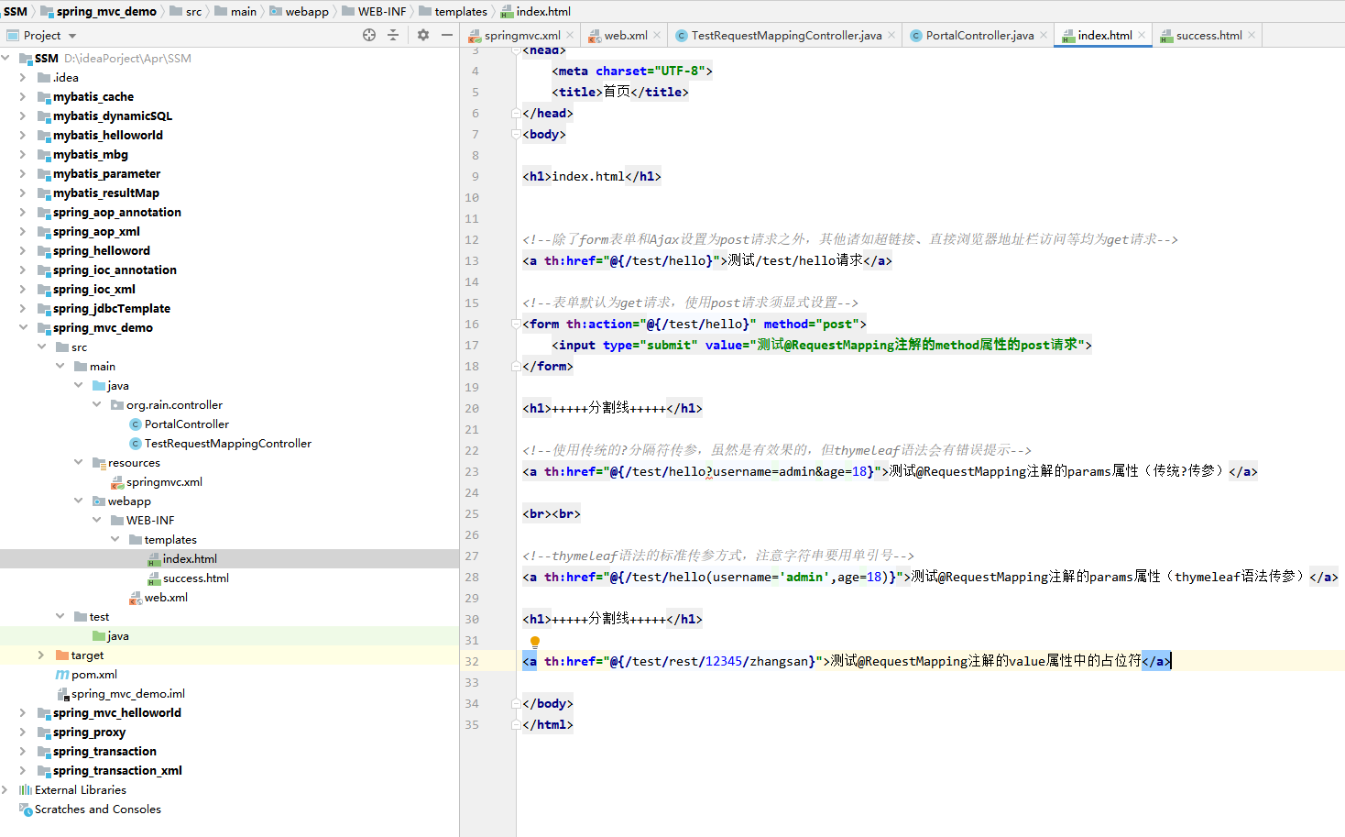The height and width of the screenshot is (837, 1345).
Task: Switch to TestRequestMappingController.java tab
Action: pyautogui.click(x=786, y=36)
